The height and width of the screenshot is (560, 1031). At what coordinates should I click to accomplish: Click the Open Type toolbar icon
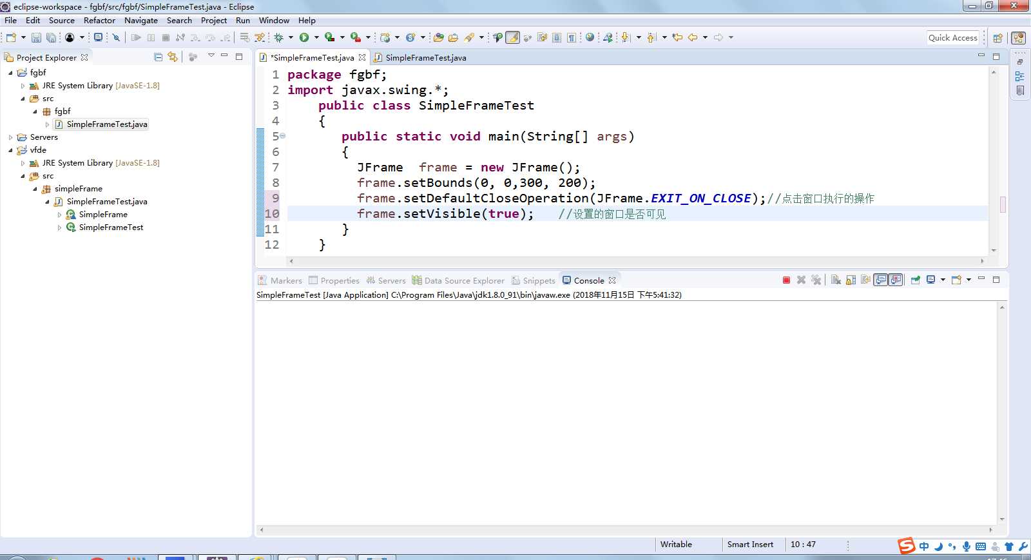[439, 37]
